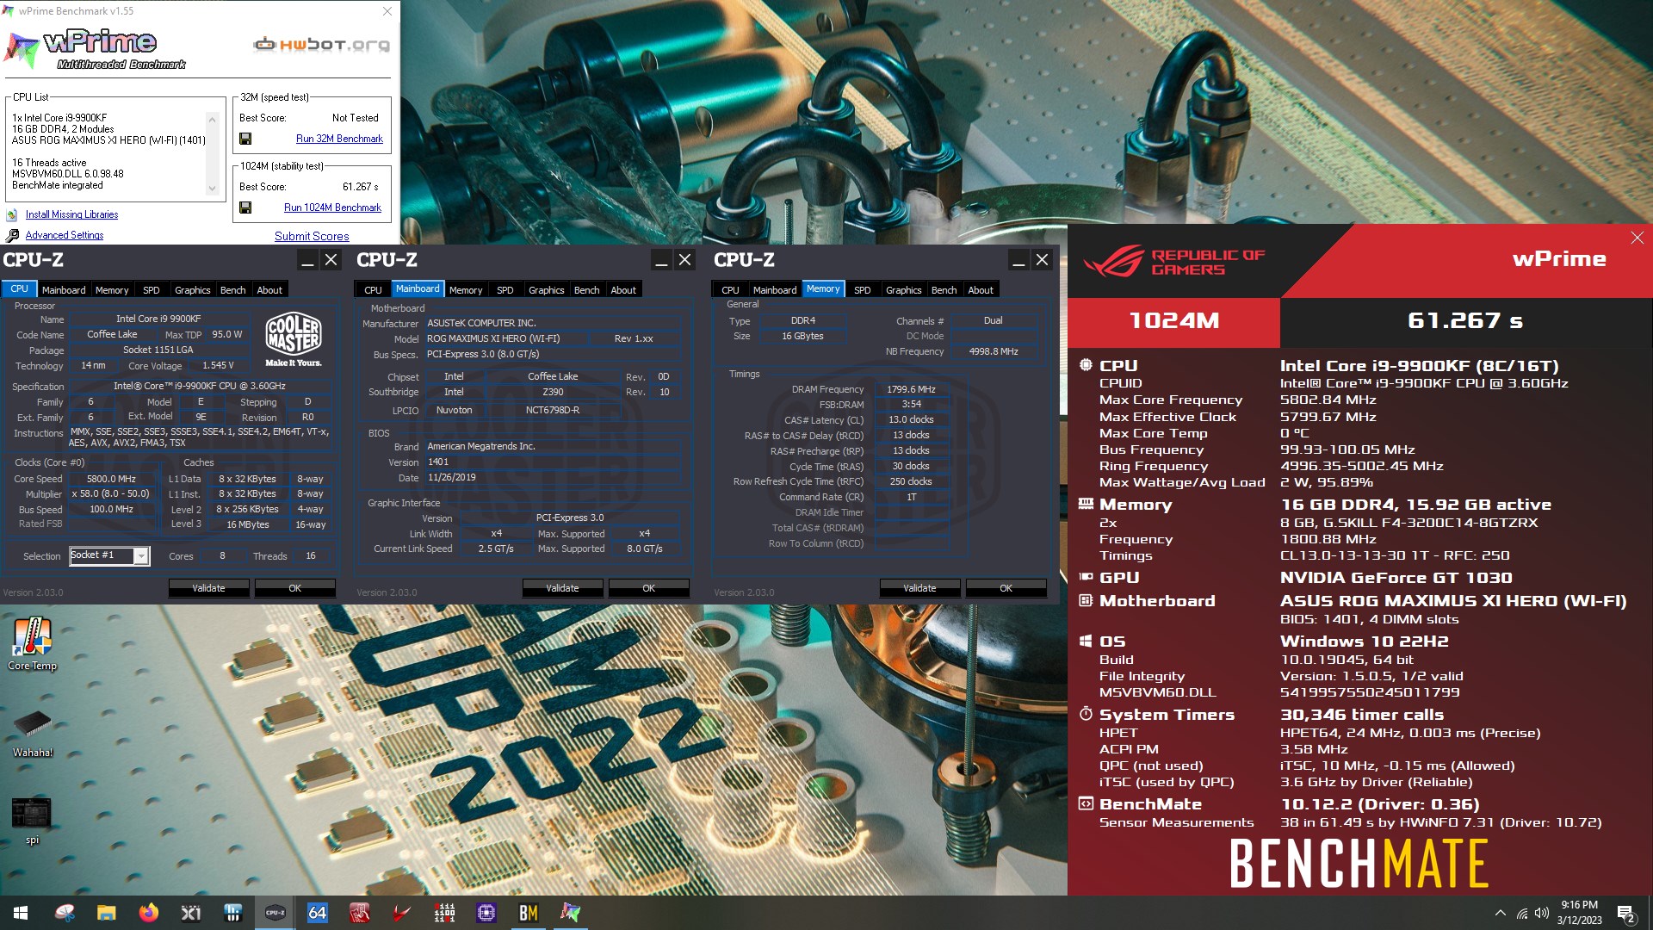Open Memory tab in middle CPU-Z window
Image resolution: width=1653 pixels, height=930 pixels.
[466, 290]
